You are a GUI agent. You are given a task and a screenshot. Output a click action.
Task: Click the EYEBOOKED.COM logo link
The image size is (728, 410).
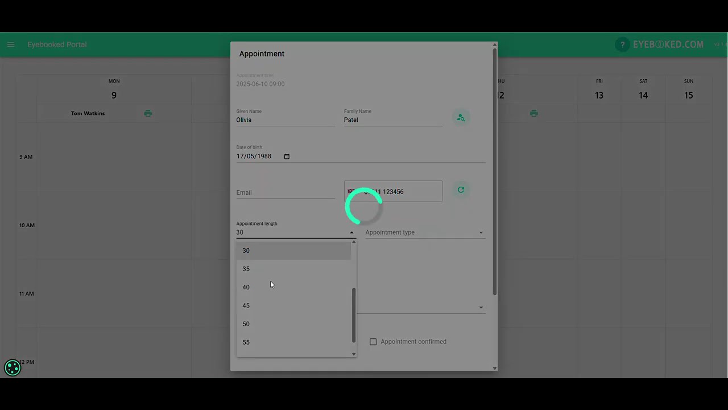pos(668,44)
